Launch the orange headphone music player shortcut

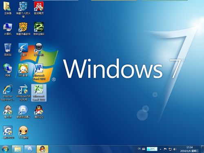[x=23, y=133]
